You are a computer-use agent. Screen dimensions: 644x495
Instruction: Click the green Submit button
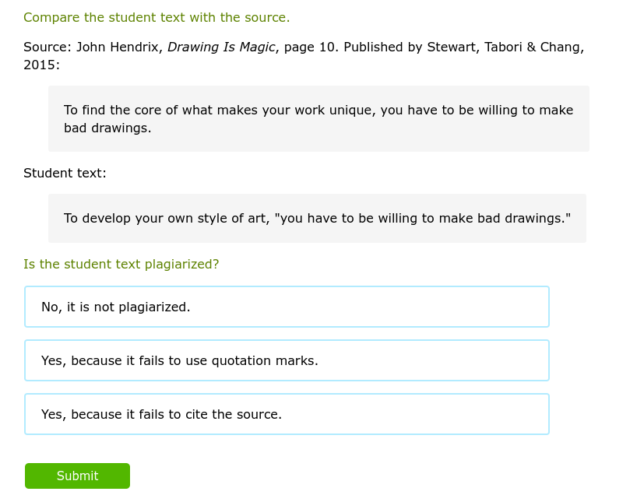77,476
